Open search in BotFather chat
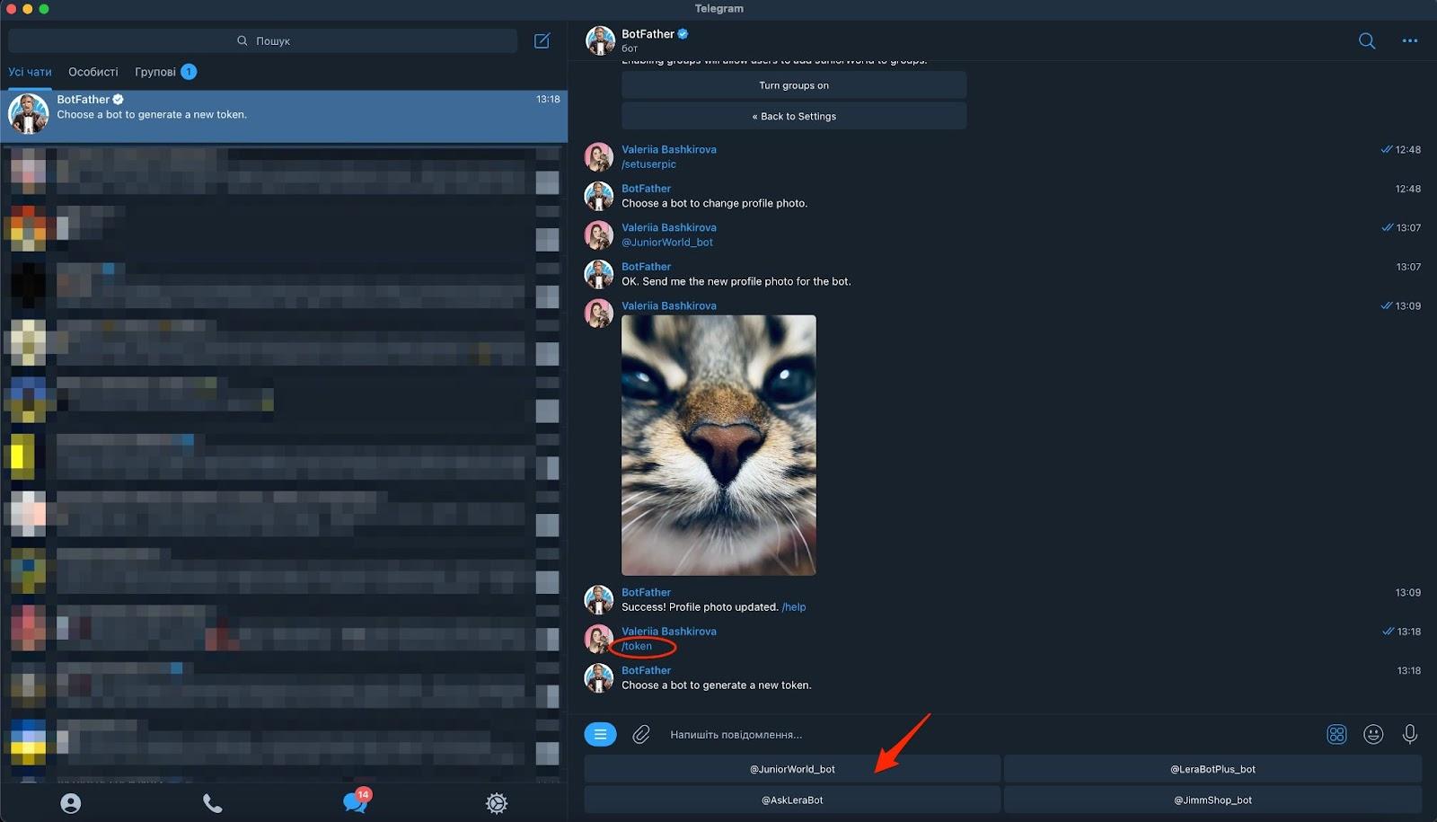Screen dimensions: 1437x822 point(1366,40)
